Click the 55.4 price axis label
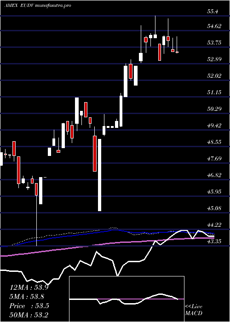230x322 pixels. click(x=213, y=11)
